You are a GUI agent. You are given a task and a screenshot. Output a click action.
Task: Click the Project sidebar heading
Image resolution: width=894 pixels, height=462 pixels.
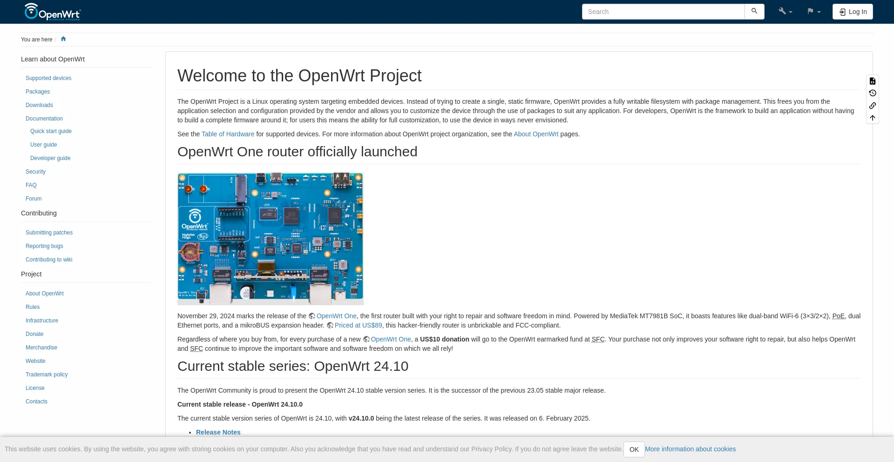[31, 274]
